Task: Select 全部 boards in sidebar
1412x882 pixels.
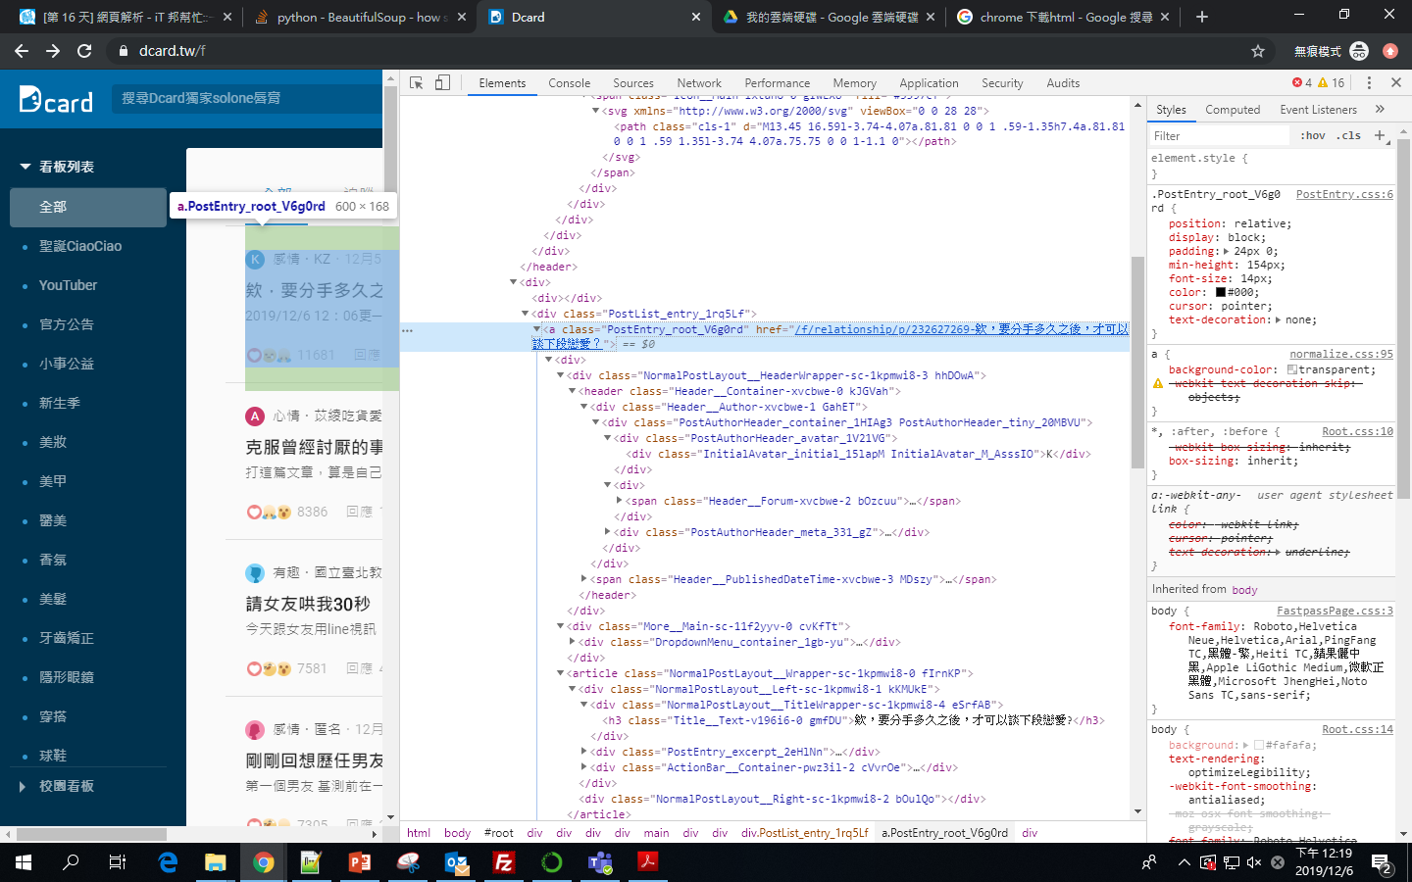Action: (x=88, y=207)
